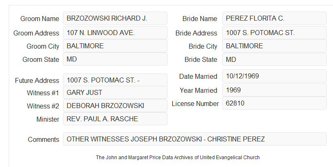Select the Future Address field
Screen dimensions: 333x167
pyautogui.click(x=115, y=80)
